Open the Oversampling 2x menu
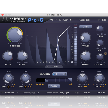This screenshot has width=108, height=108. coord(38,93)
